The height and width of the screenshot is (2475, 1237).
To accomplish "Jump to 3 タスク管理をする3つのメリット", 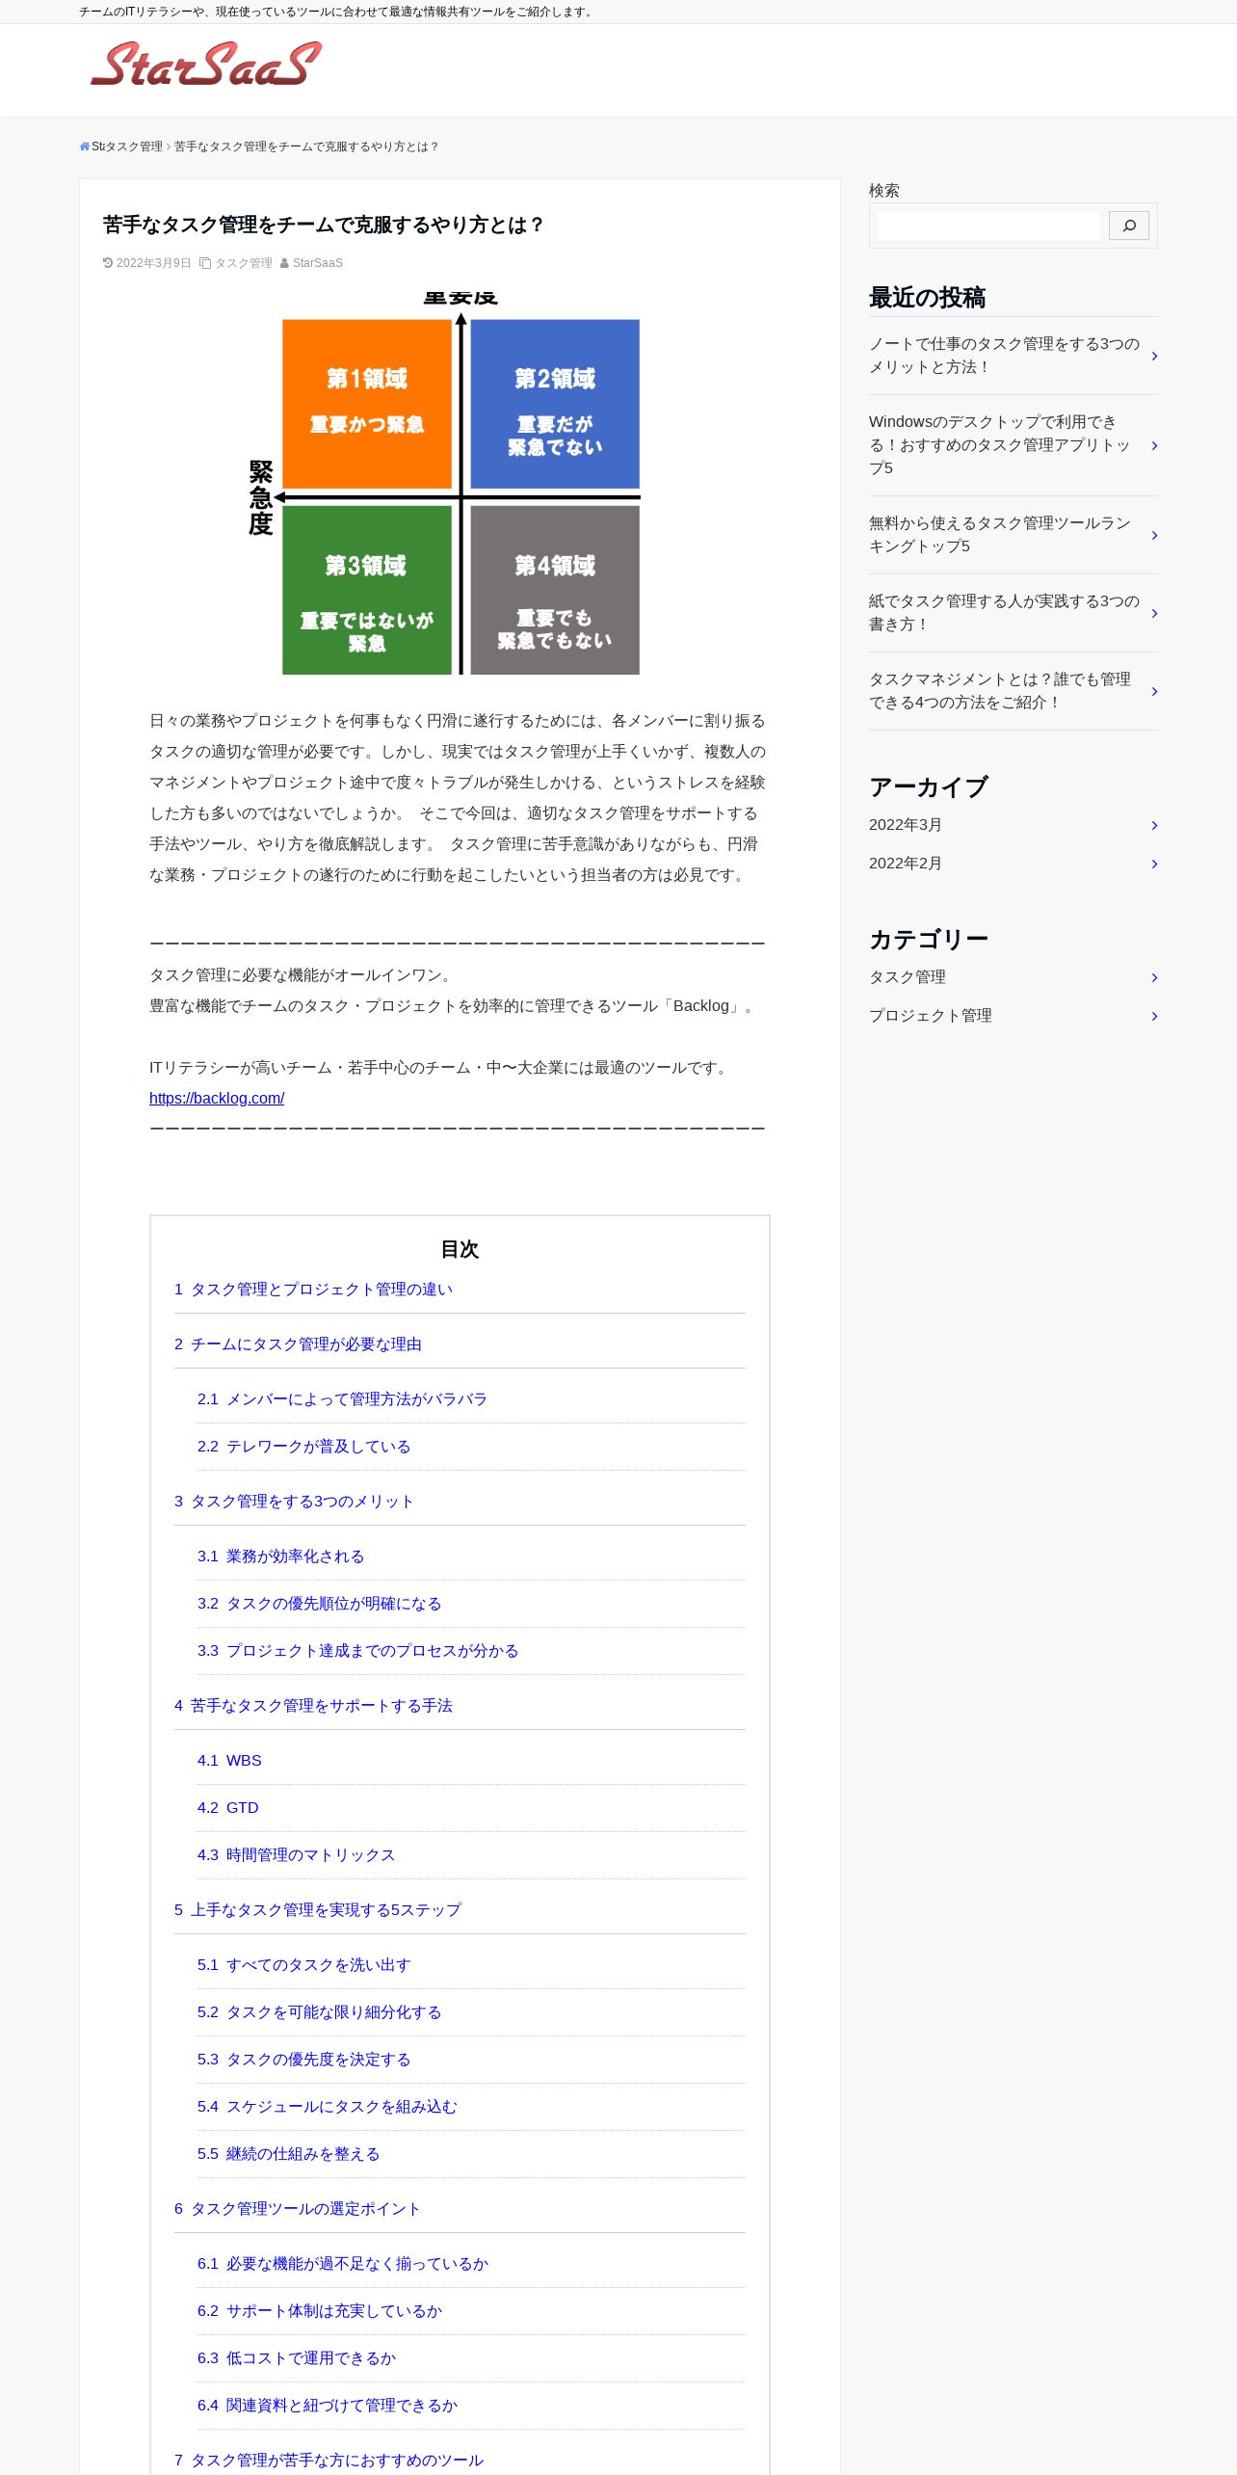I will (294, 1502).
